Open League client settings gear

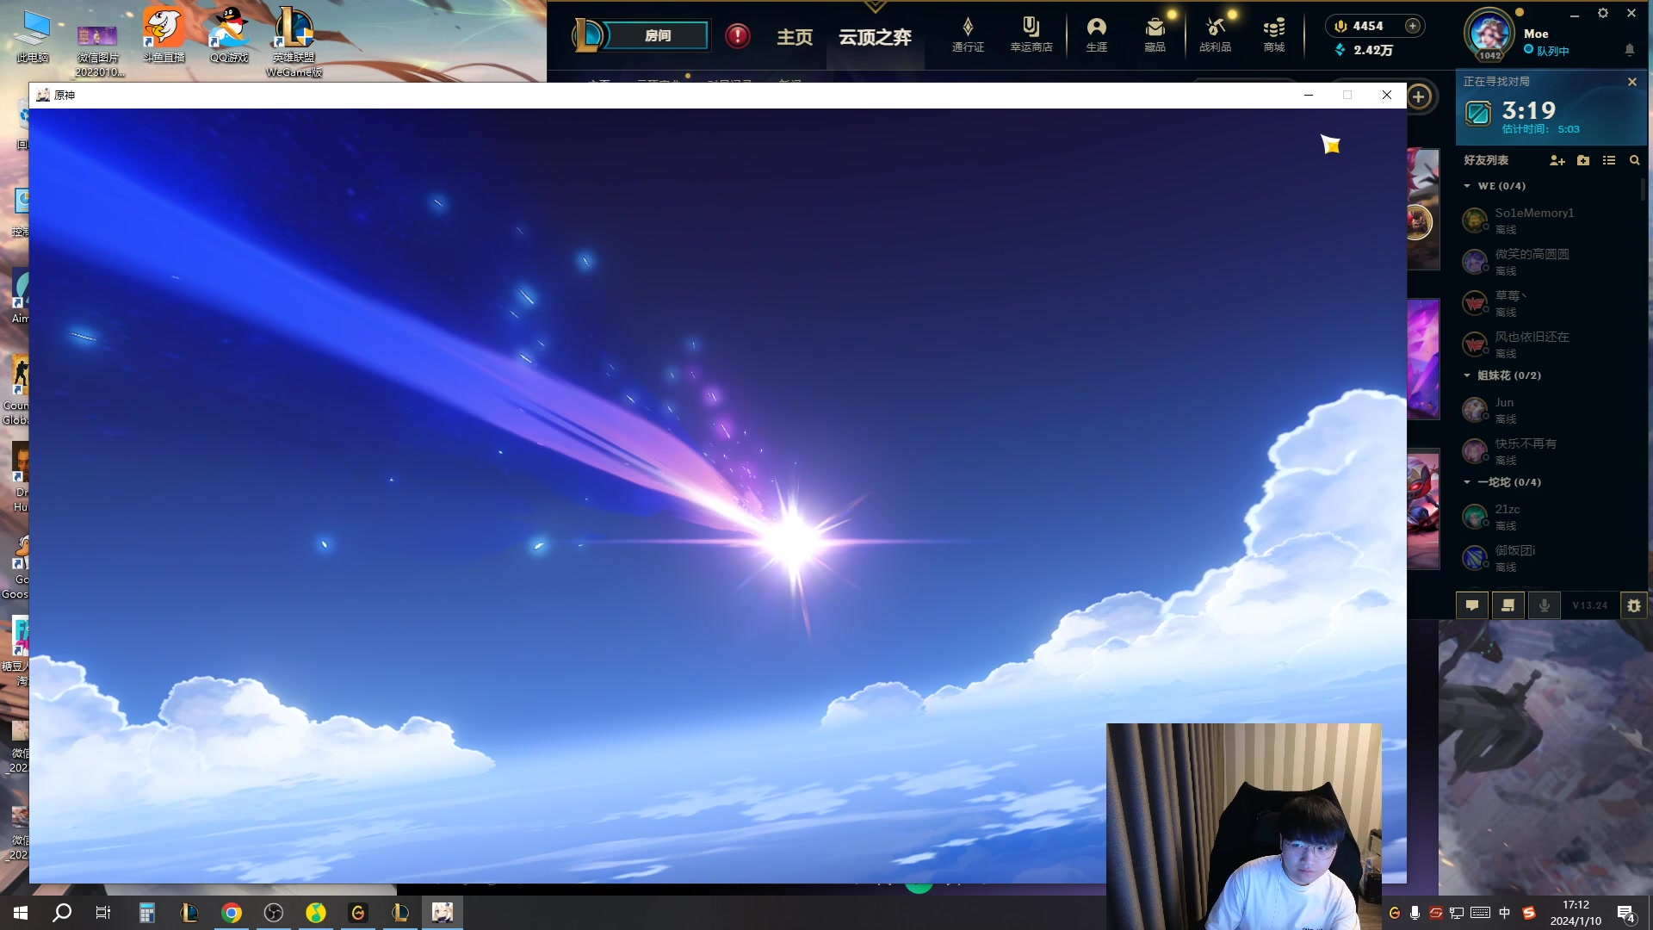(x=1603, y=13)
